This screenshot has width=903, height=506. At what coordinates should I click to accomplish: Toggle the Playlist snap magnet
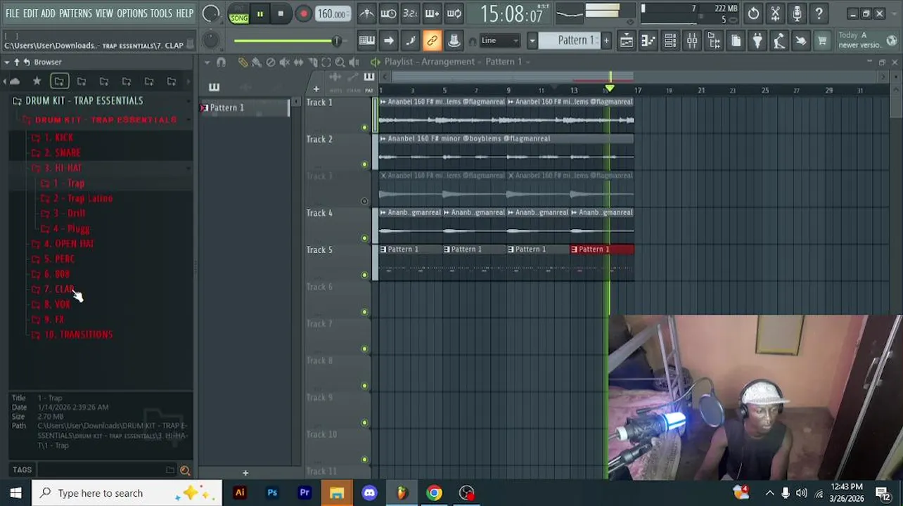tap(221, 62)
